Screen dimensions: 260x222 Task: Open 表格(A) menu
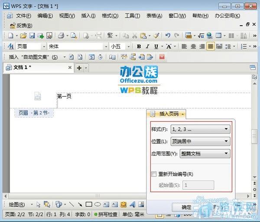click(x=154, y=16)
